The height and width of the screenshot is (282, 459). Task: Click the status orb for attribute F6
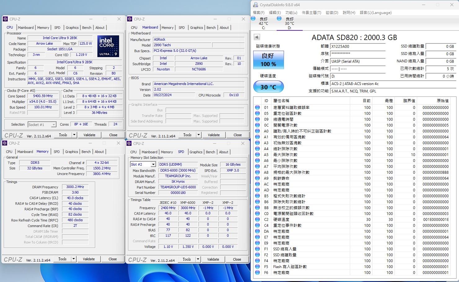(x=257, y=272)
